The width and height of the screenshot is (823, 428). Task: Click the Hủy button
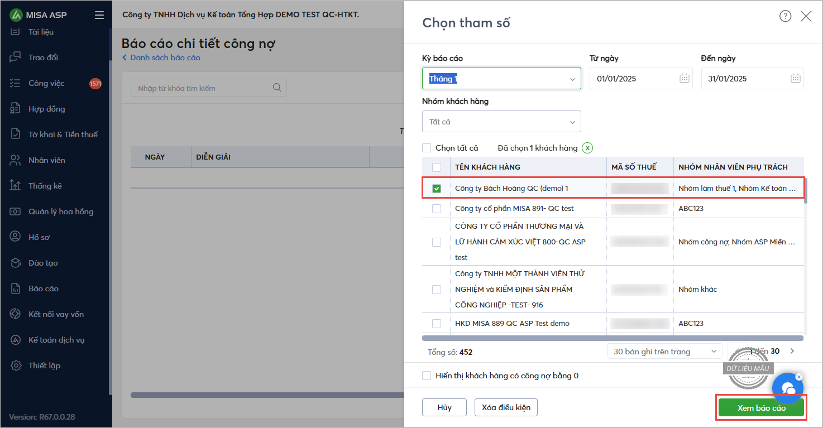pos(444,407)
